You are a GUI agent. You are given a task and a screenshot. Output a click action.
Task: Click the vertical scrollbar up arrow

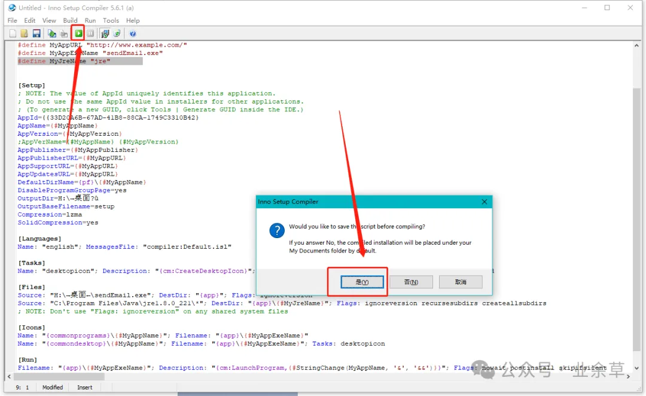click(636, 45)
